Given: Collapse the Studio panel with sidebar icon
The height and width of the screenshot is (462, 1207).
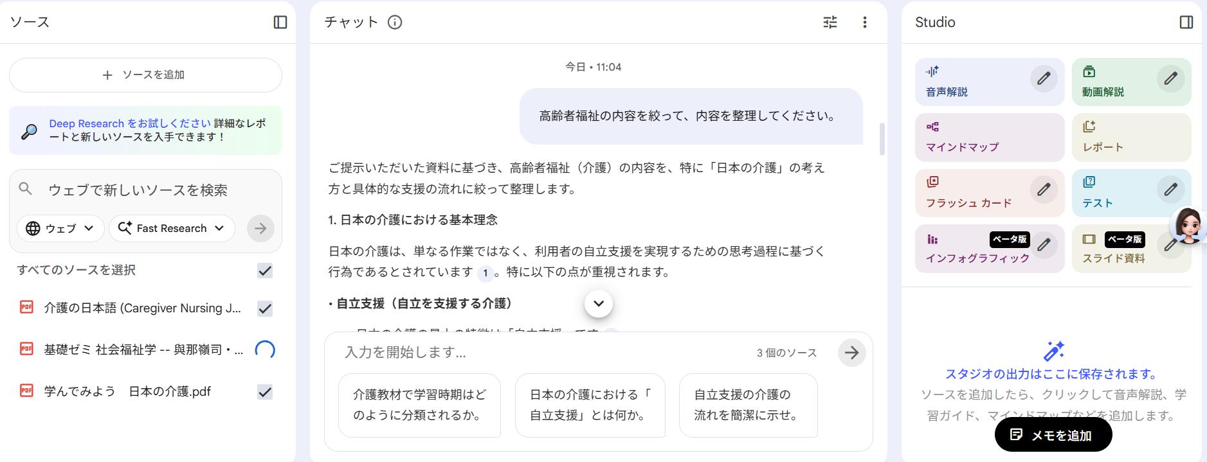Looking at the screenshot, I should (1186, 22).
